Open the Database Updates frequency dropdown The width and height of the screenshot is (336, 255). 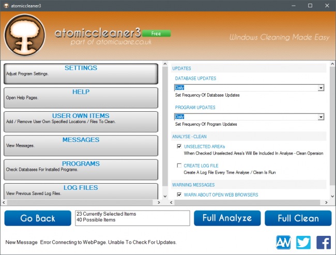coord(321,88)
